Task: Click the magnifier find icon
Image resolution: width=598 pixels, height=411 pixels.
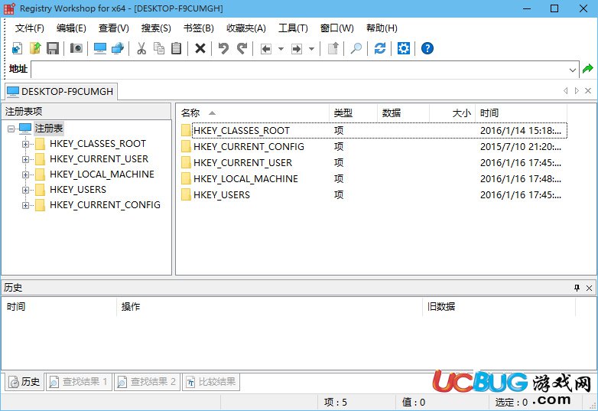Action: 356,48
